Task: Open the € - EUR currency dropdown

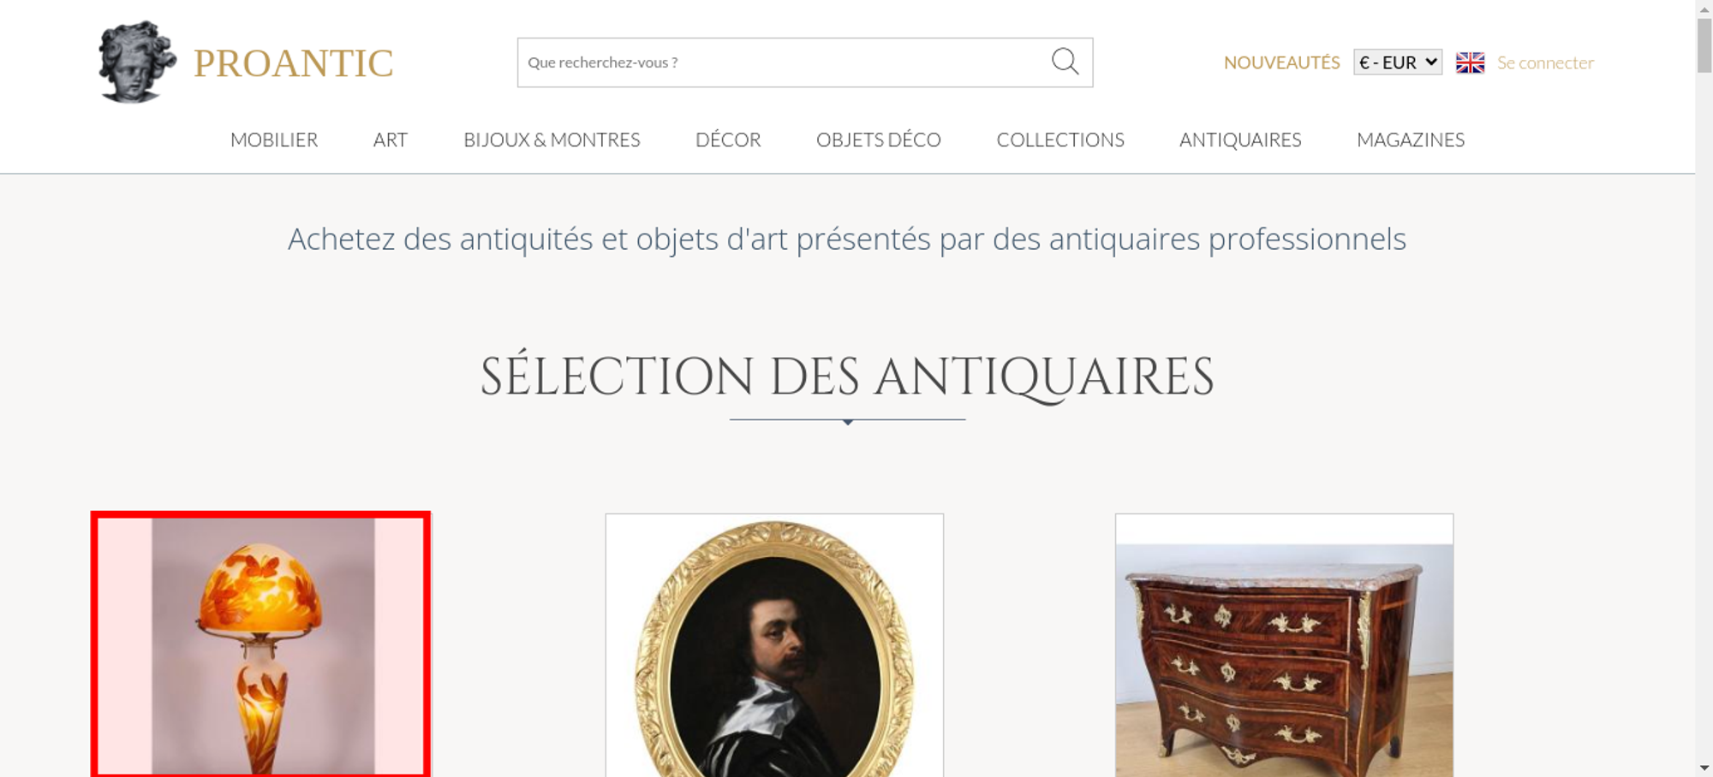Action: pos(1398,62)
